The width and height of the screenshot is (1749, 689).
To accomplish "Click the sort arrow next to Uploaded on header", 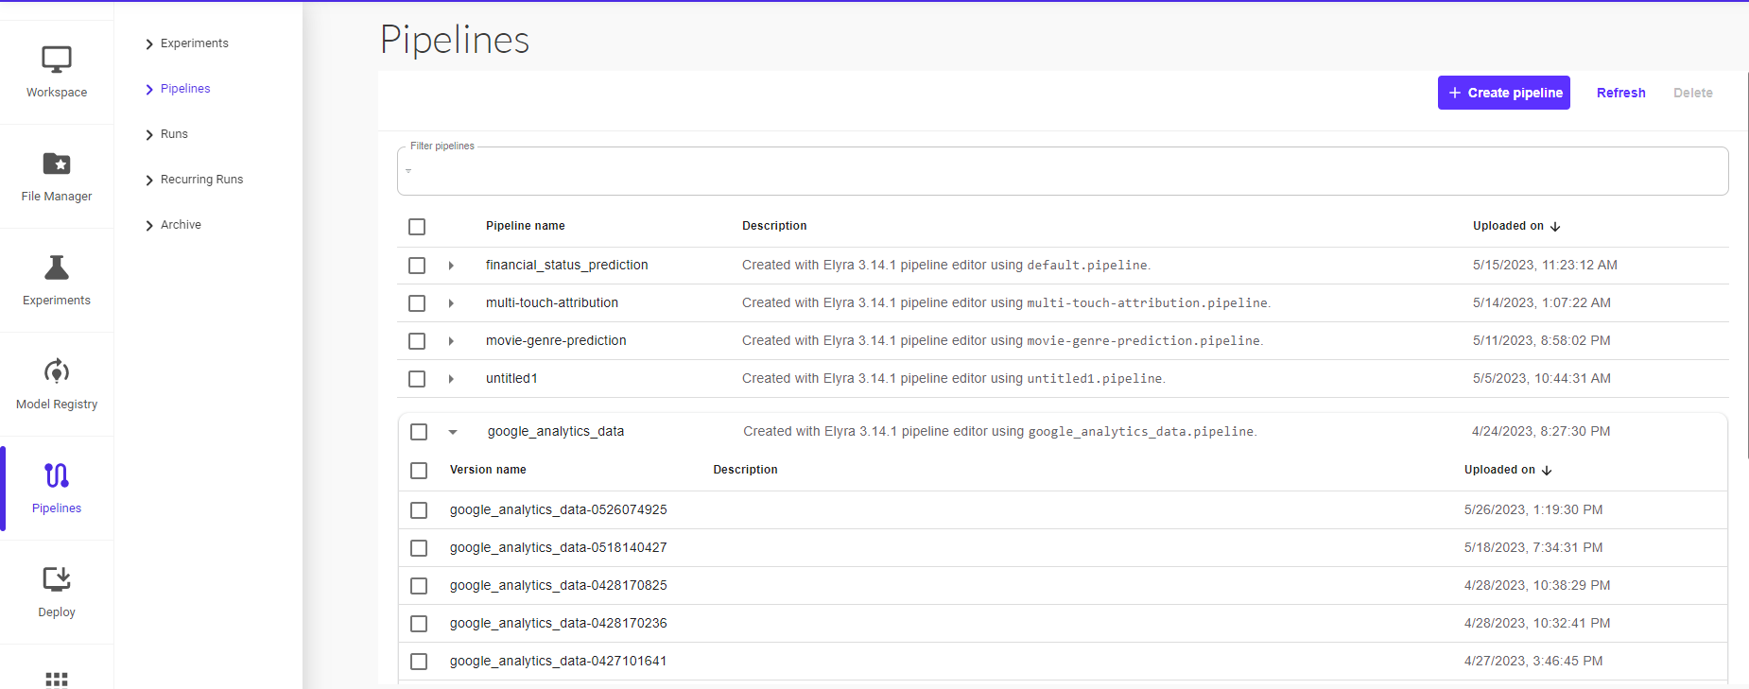I will tap(1555, 227).
